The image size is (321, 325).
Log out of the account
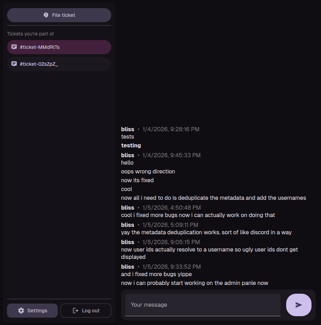click(x=86, y=311)
